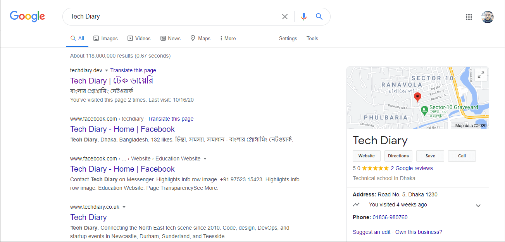Image resolution: width=505 pixels, height=242 pixels.
Task: Click the blue magnifier search icon
Action: pyautogui.click(x=319, y=17)
